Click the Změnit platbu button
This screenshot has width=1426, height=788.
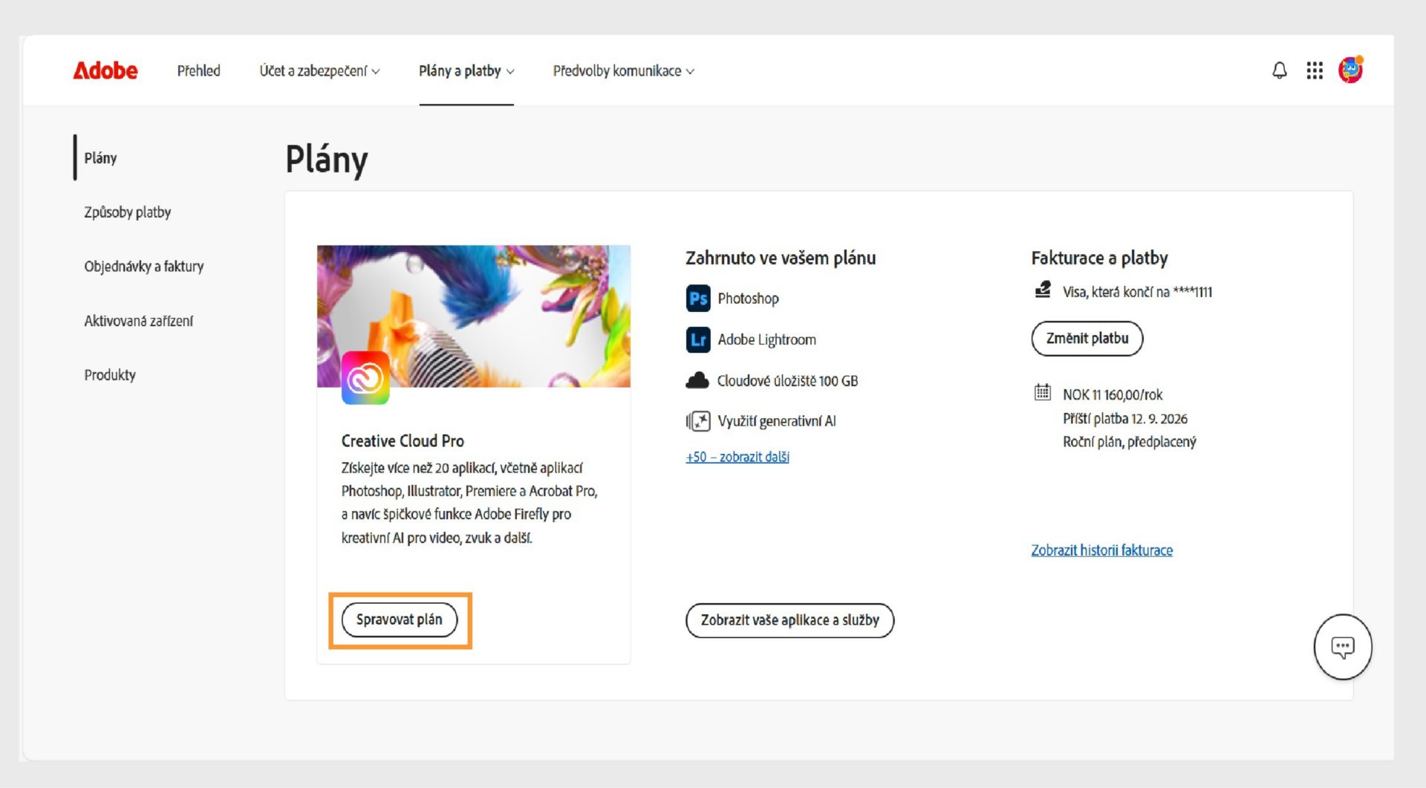pos(1087,339)
